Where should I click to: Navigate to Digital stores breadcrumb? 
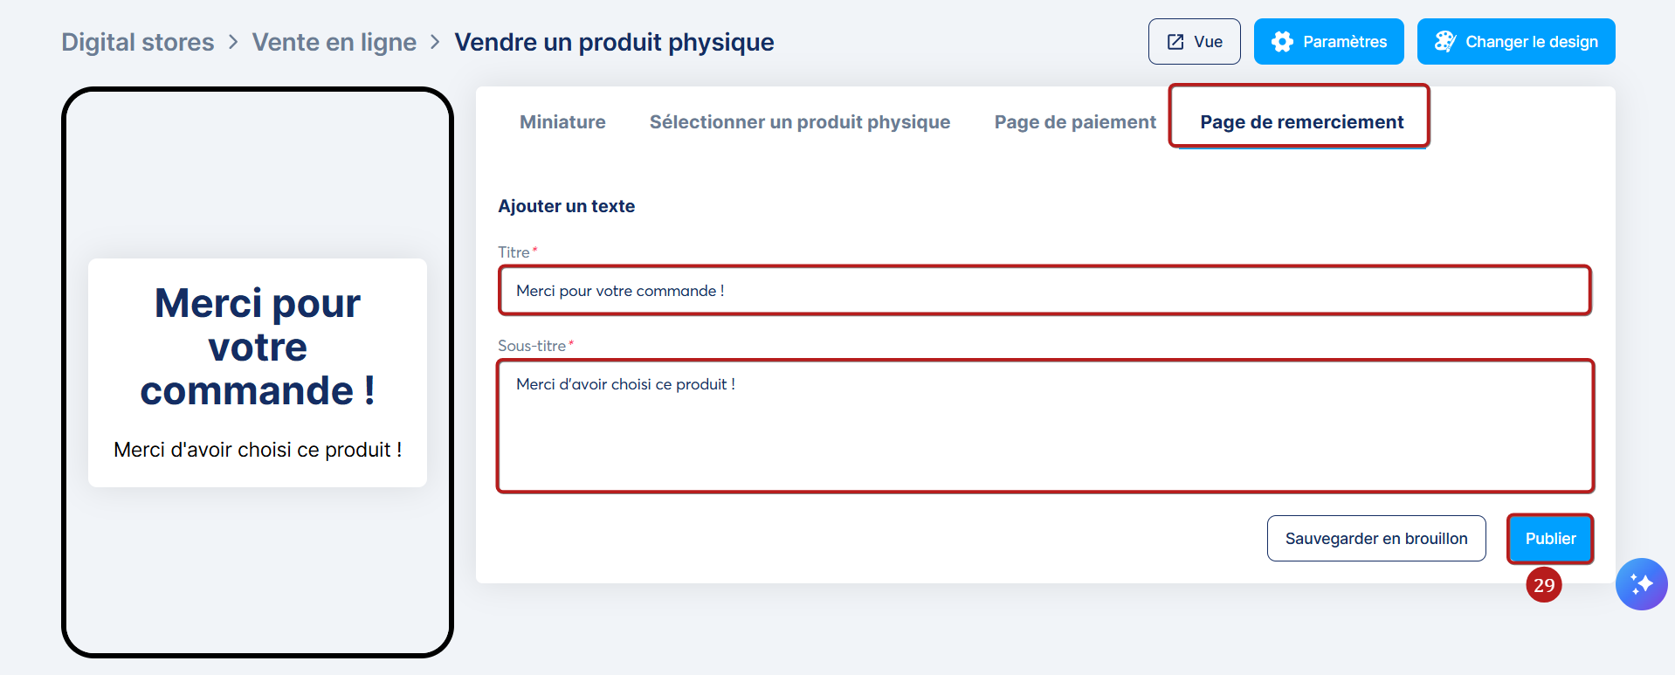[x=137, y=42]
